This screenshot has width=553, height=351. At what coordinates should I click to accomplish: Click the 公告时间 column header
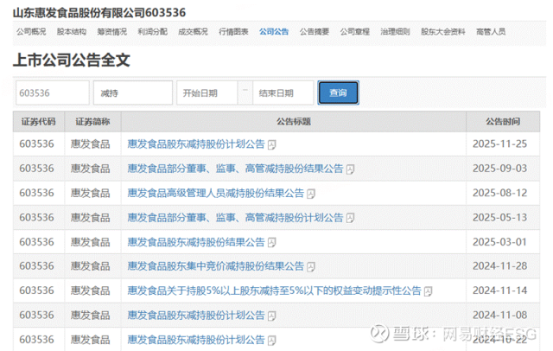503,122
